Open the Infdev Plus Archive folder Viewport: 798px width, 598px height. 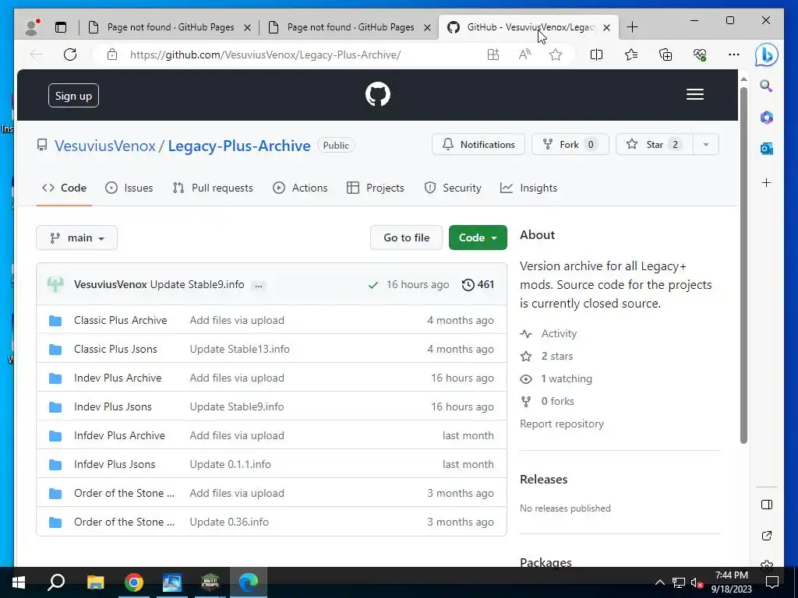coord(119,436)
